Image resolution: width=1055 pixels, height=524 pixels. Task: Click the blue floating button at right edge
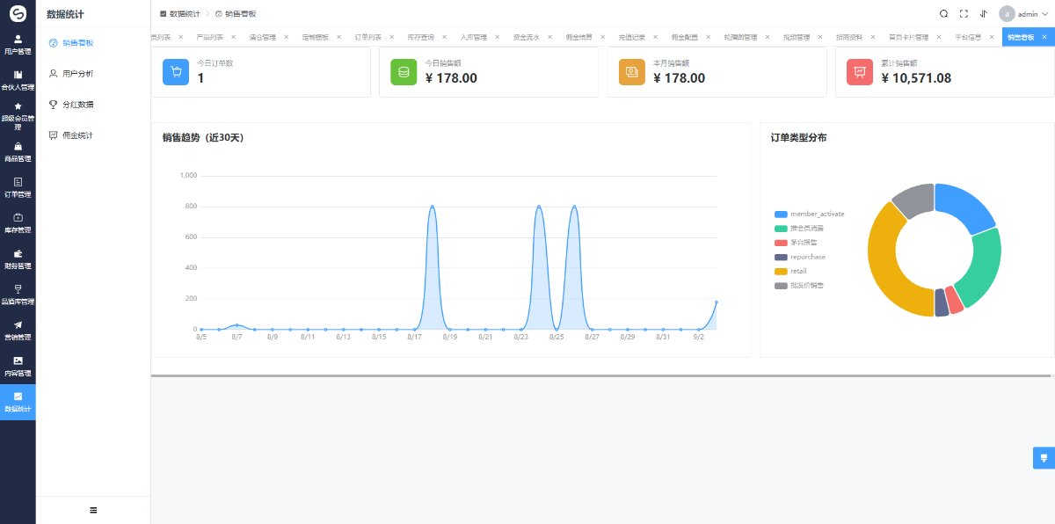[x=1044, y=458]
